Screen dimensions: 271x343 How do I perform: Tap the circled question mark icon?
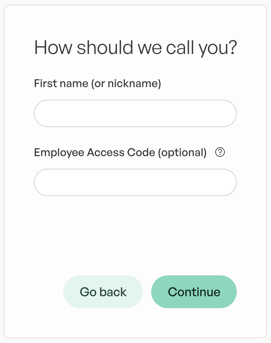[220, 152]
